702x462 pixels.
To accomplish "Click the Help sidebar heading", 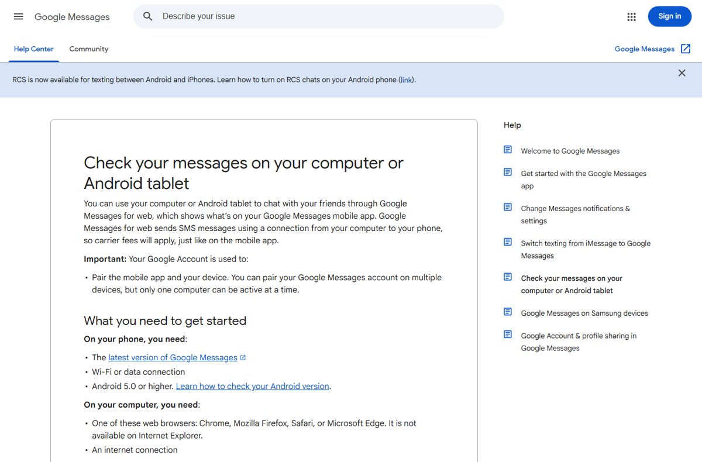I will 512,125.
